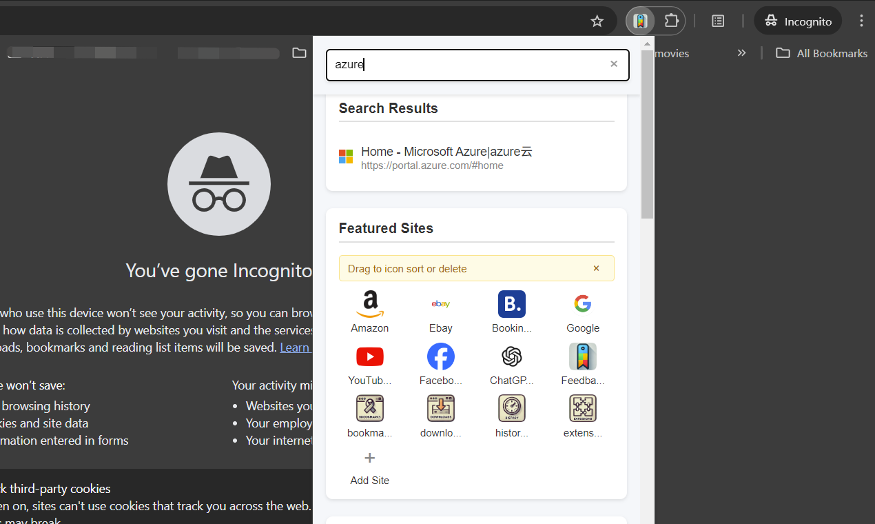Open the Chrome side panel icon
This screenshot has height=524, width=875.
pyautogui.click(x=718, y=21)
